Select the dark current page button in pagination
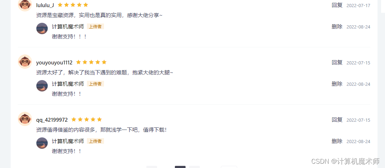 point(180,167)
